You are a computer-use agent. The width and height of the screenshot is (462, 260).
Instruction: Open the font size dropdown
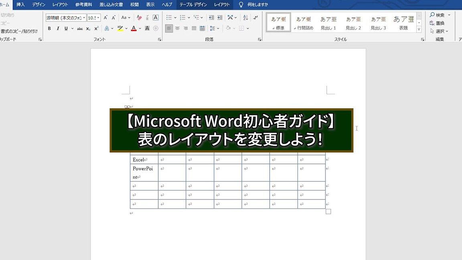[x=98, y=18]
